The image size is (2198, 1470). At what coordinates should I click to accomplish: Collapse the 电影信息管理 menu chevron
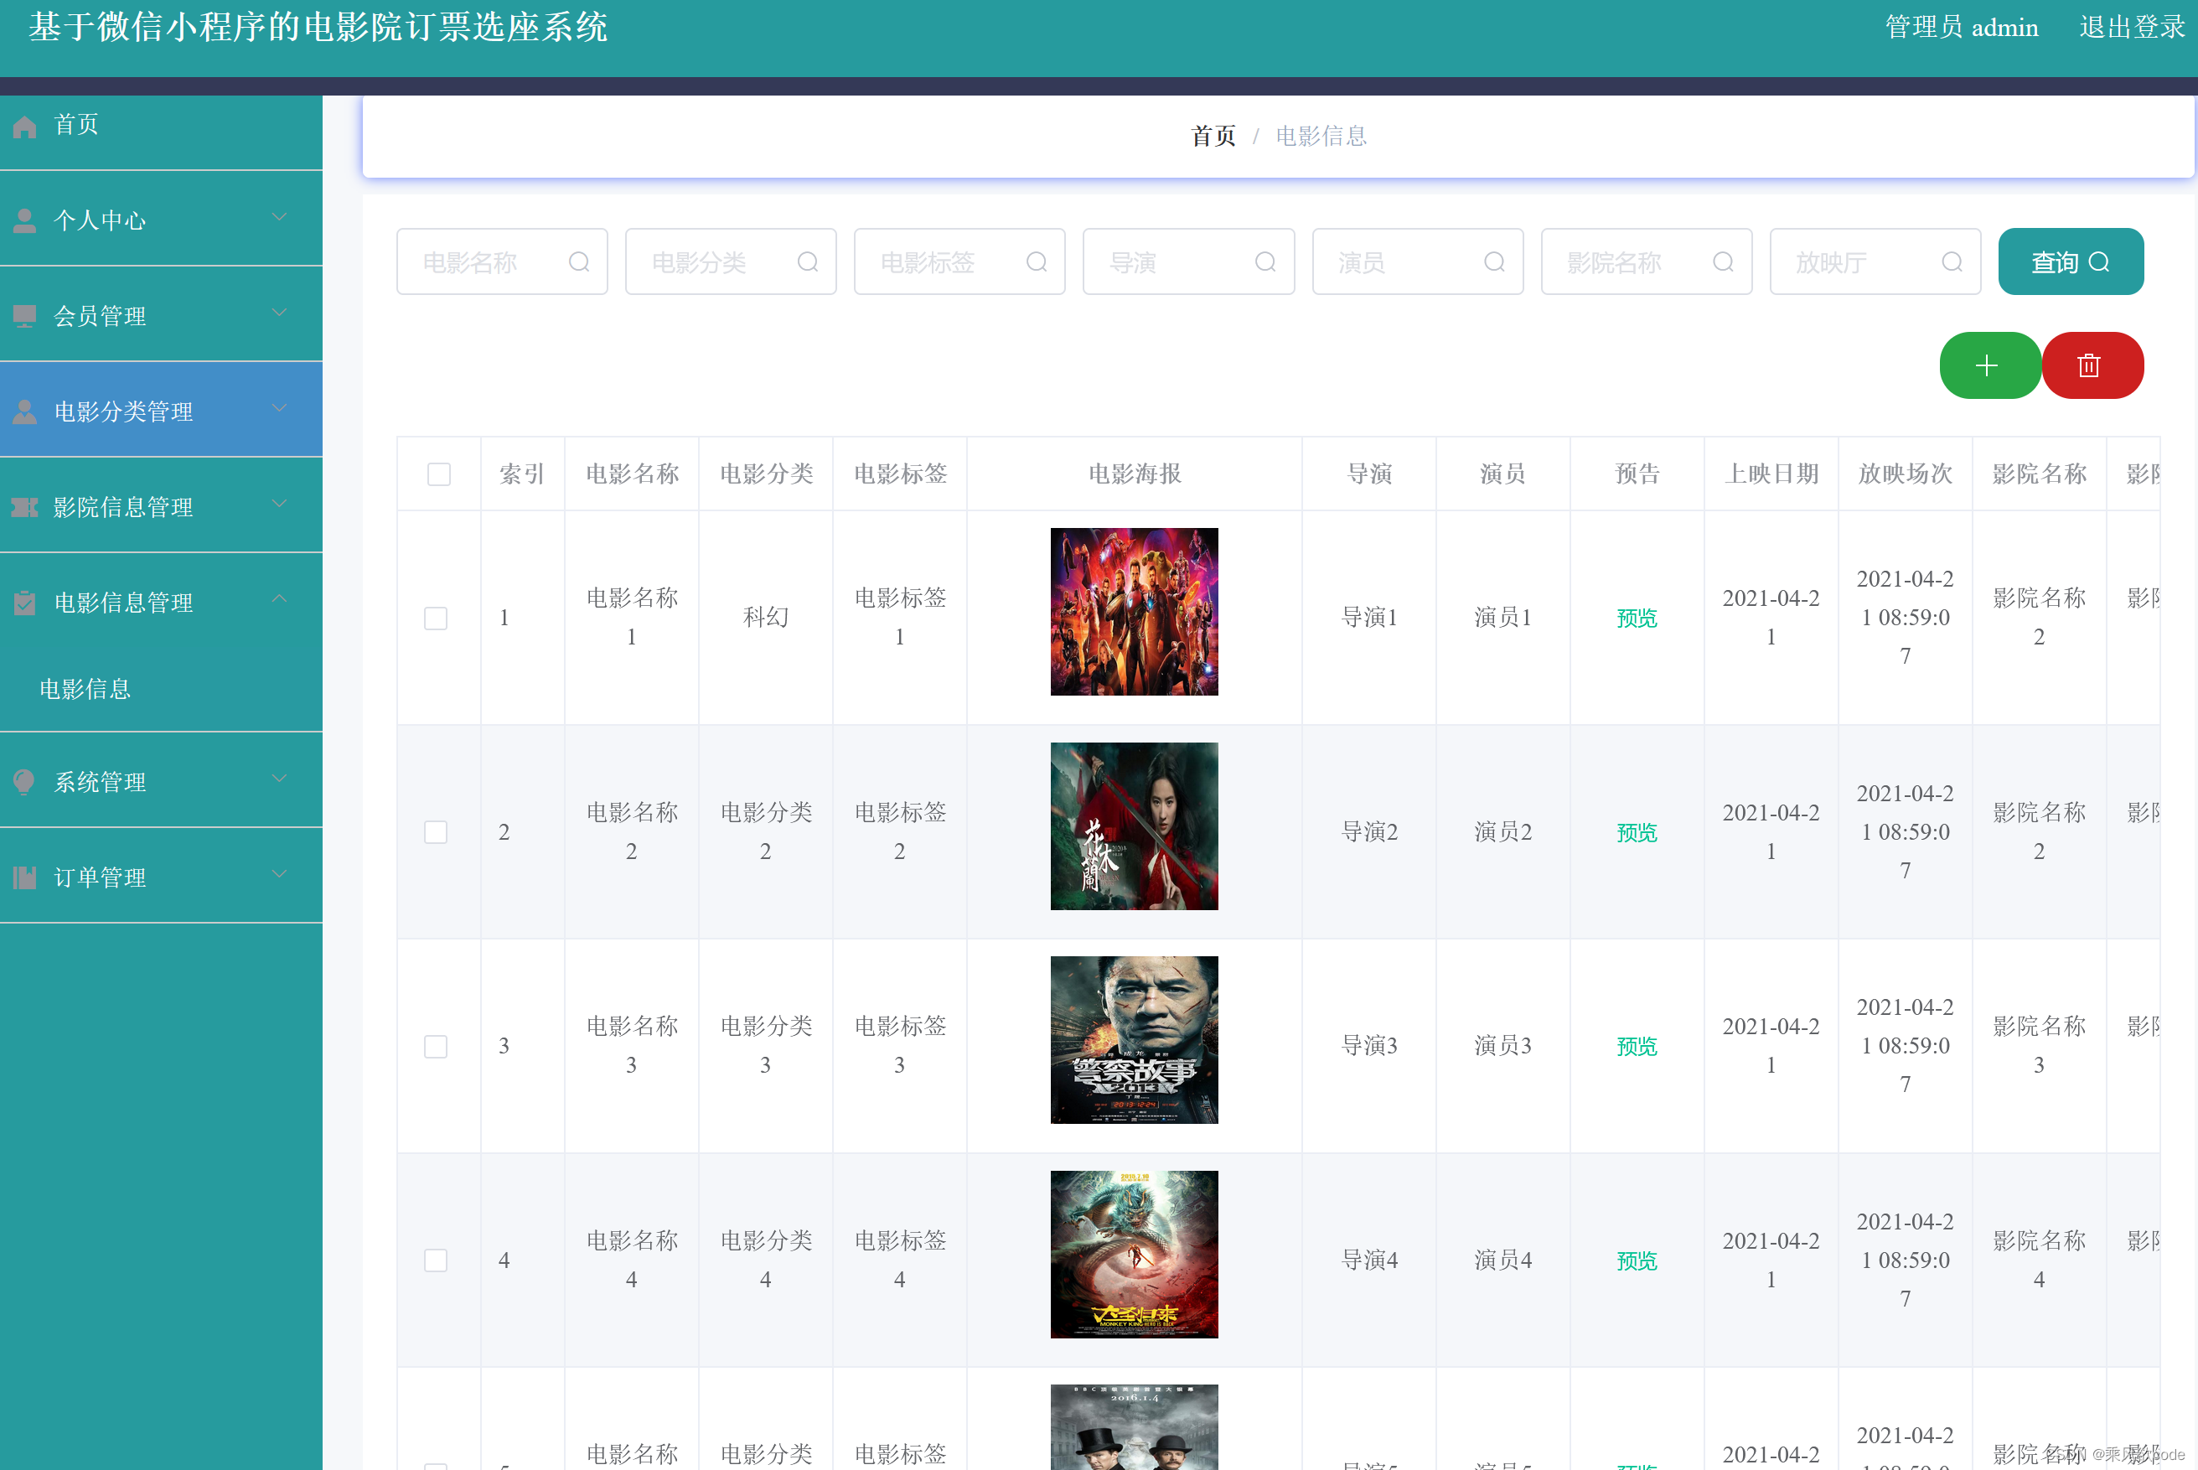click(279, 598)
